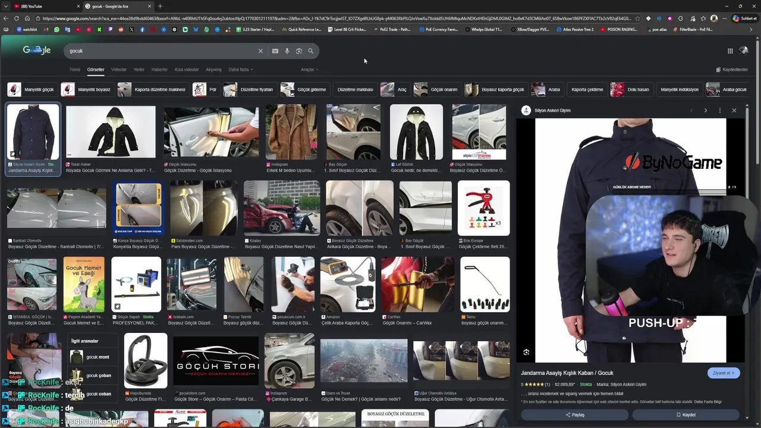Start voice search with the microphone icon
The image size is (761, 428).
(x=287, y=51)
